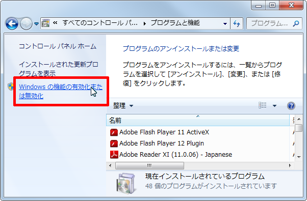Image resolution: width=307 pixels, height=201 pixels.
Task: Click the greyed Forward navigation arrow
Action: pyautogui.click(x=26, y=24)
